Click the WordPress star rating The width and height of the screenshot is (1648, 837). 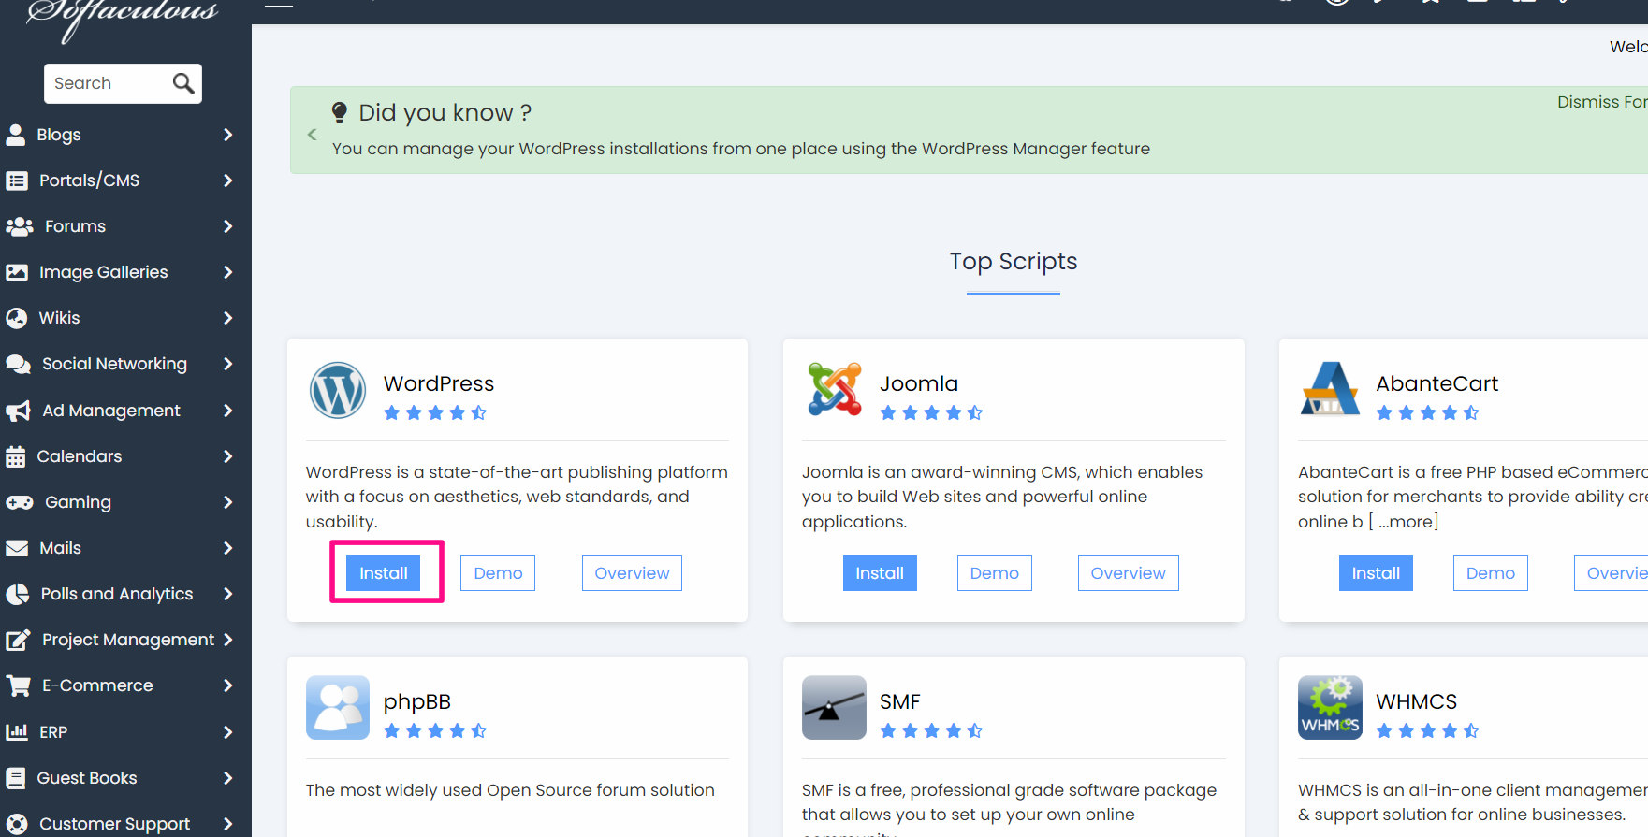435,412
